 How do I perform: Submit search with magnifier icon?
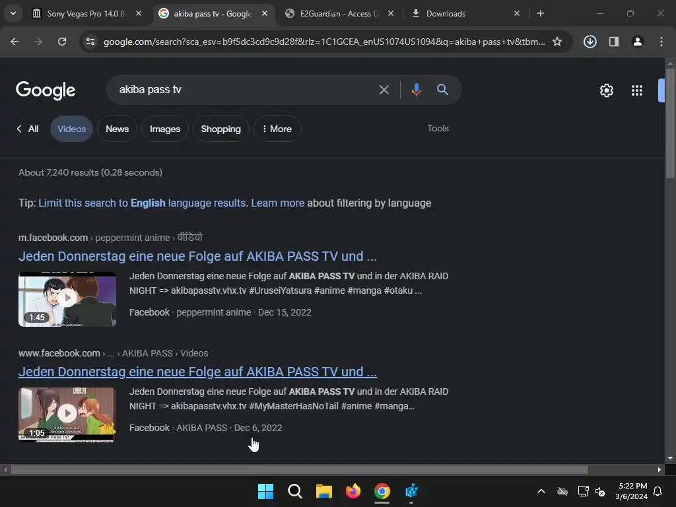point(442,90)
